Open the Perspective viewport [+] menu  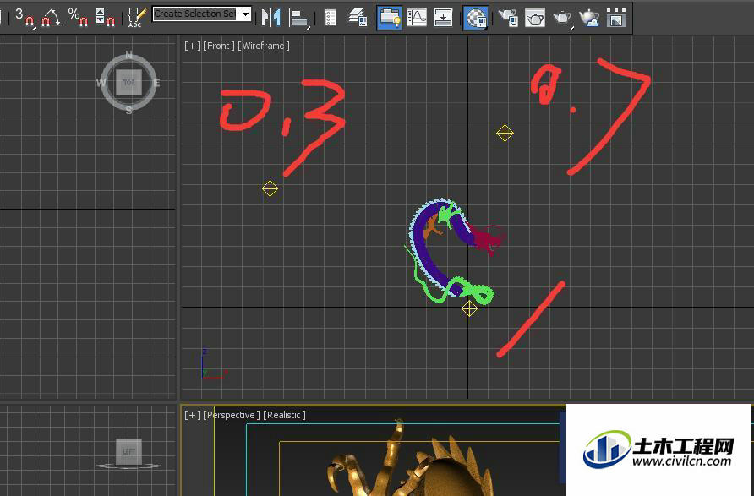pos(192,415)
